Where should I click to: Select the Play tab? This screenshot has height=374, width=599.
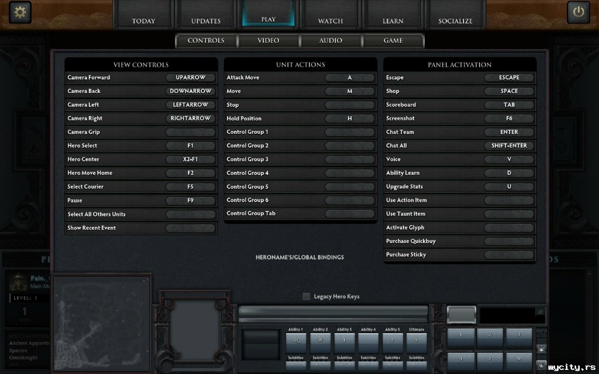coord(268,14)
